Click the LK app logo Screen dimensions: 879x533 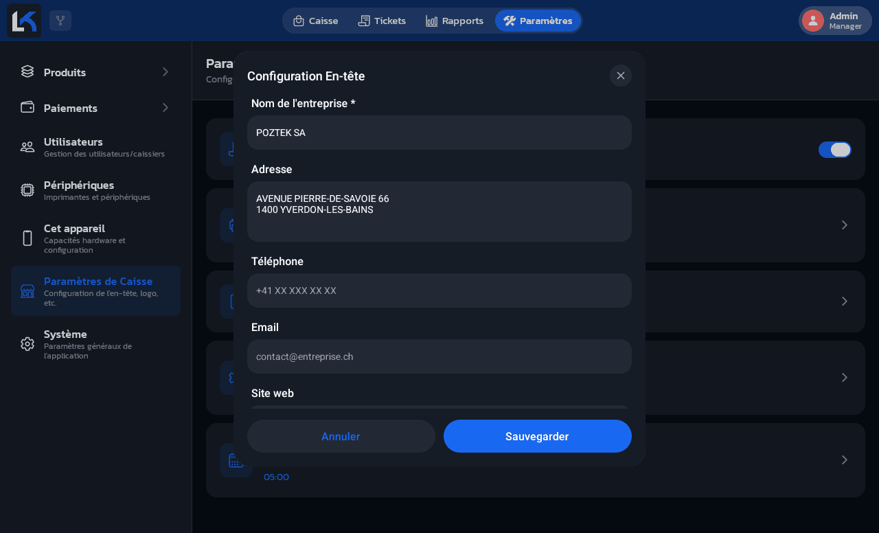click(24, 21)
